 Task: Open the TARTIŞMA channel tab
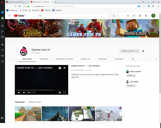102,59
